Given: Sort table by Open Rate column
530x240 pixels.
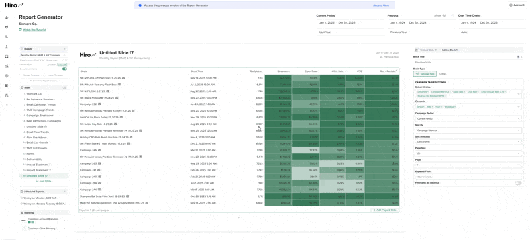Looking at the screenshot, I should [x=311, y=71].
